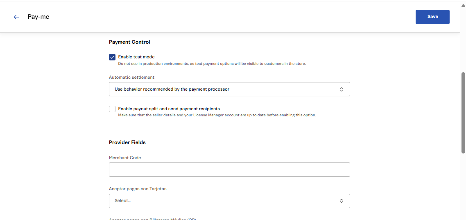Screen dimensions: 466x220
Task: Click the Merchant Code field label
Action: click(125, 158)
